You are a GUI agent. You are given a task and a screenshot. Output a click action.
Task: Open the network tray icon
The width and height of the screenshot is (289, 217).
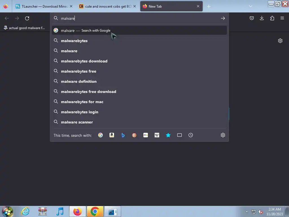pos(254,212)
